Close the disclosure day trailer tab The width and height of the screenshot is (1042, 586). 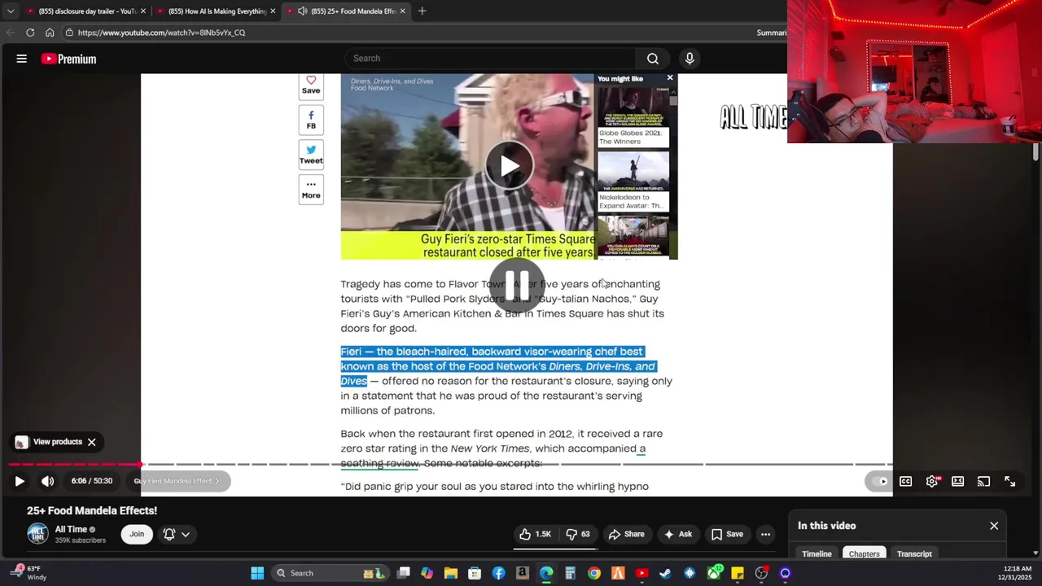143,11
